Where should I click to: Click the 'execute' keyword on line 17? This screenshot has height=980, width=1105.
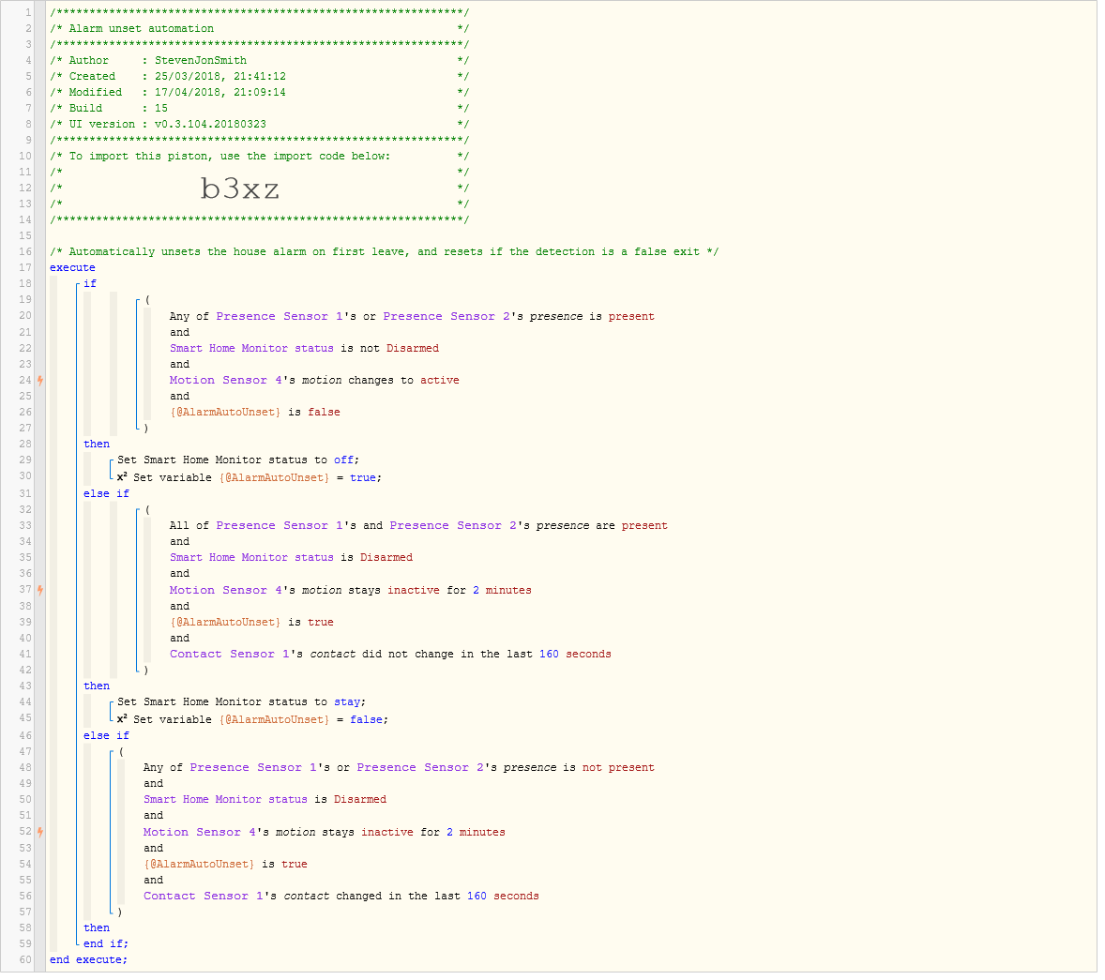click(72, 269)
